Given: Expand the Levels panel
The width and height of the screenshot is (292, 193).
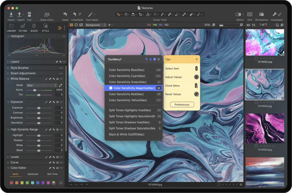Looking at the screenshot, I should pyautogui.click(x=8, y=157).
